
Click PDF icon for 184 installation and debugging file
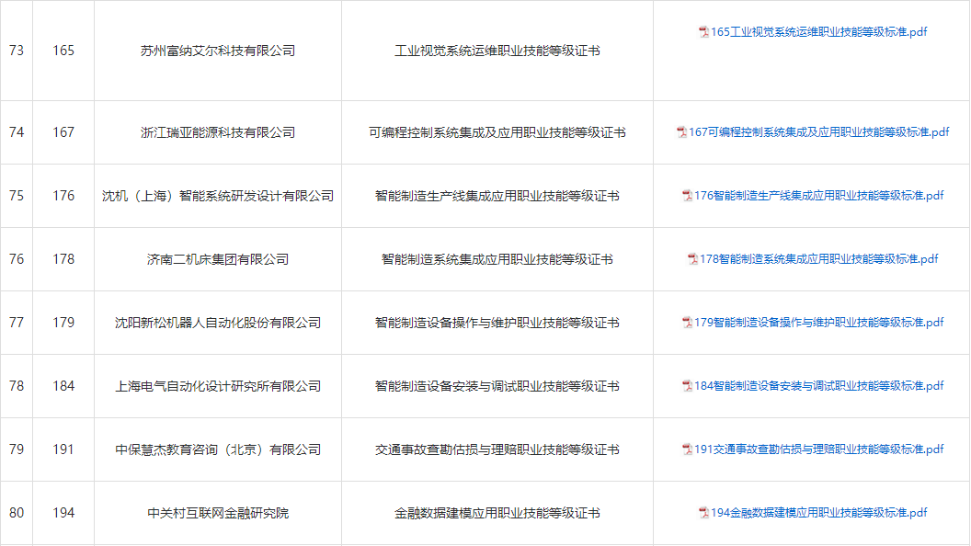pos(687,386)
